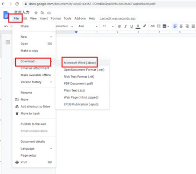
Task: Expand the New submenu
Action: click(x=34, y=37)
